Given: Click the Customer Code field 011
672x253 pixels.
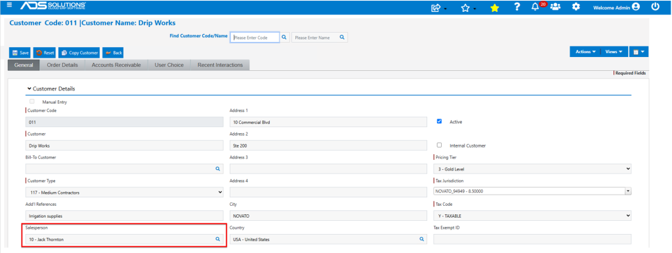Looking at the screenshot, I should (x=125, y=122).
